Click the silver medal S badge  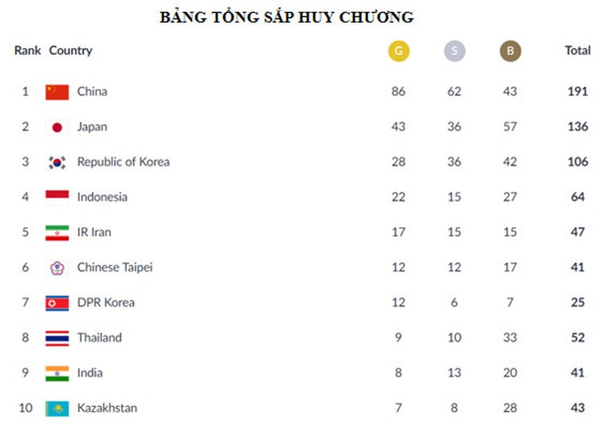coord(455,51)
